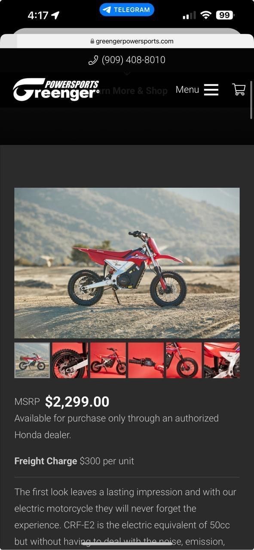Tap the Telegram back pill
Viewport: 254px width, 550px height.
click(127, 9)
